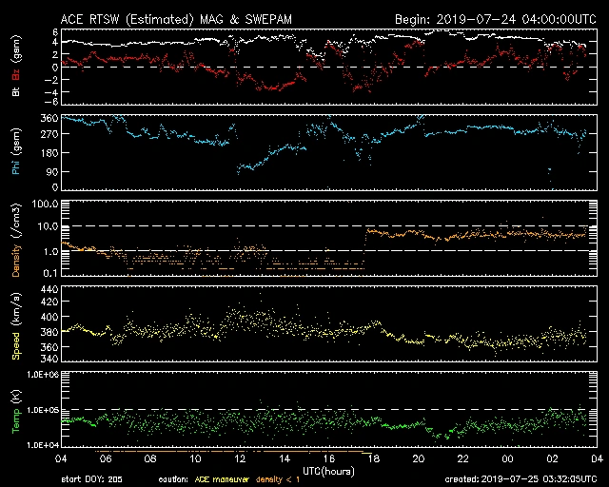This screenshot has width=609, height=487.
Task: Click the 'density < 1' caution legend
Action: (x=278, y=479)
